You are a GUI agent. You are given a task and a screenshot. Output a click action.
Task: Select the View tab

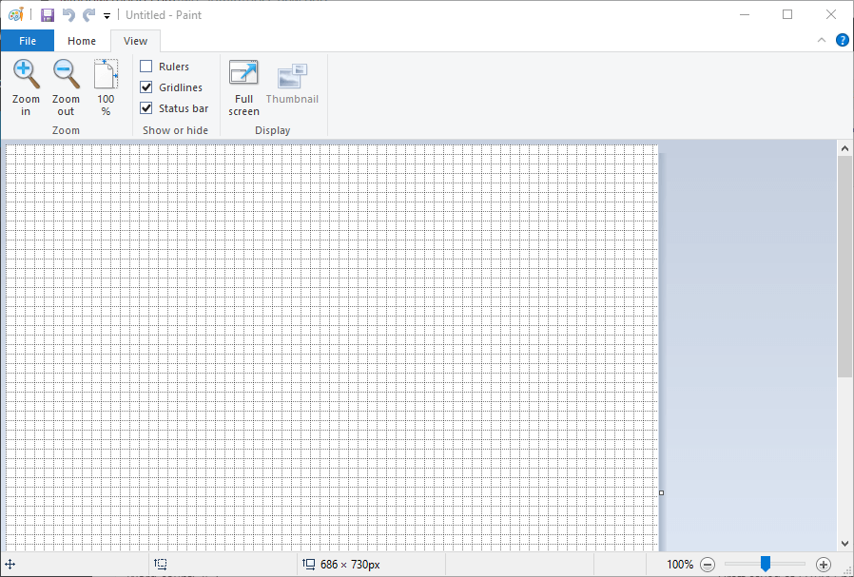pos(135,41)
